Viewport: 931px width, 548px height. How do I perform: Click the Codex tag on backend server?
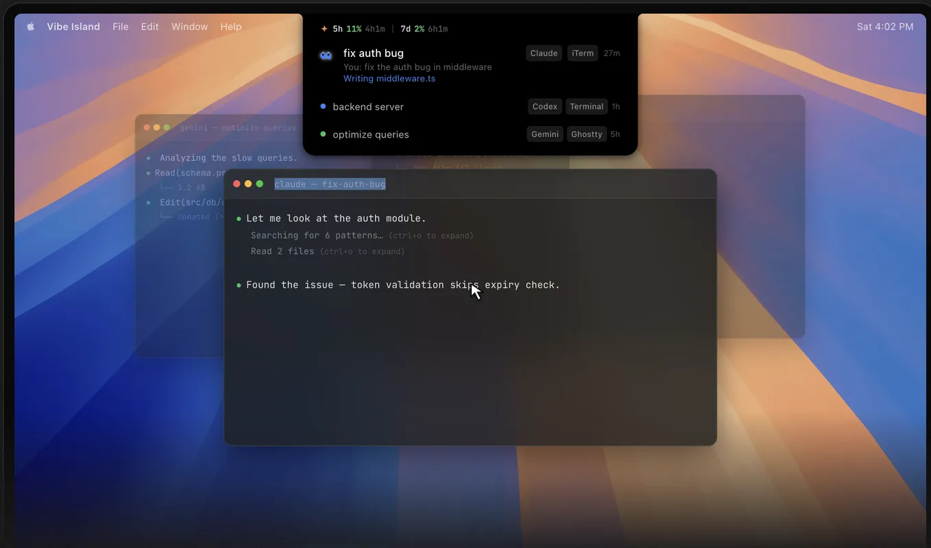[545, 106]
